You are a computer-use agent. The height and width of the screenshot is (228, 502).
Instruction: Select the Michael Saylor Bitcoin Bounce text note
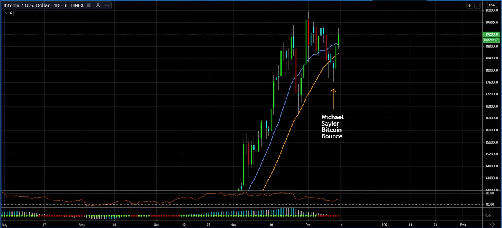(x=332, y=127)
